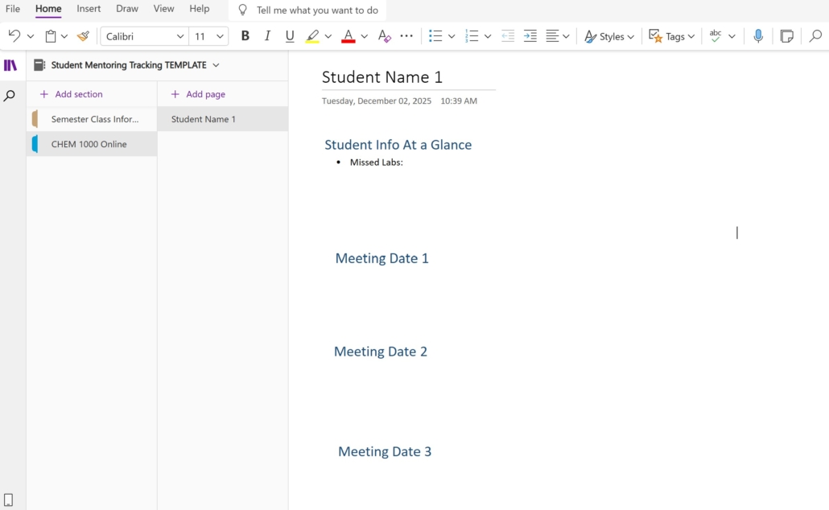The height and width of the screenshot is (510, 829).
Task: Apply italic formatting
Action: click(267, 36)
